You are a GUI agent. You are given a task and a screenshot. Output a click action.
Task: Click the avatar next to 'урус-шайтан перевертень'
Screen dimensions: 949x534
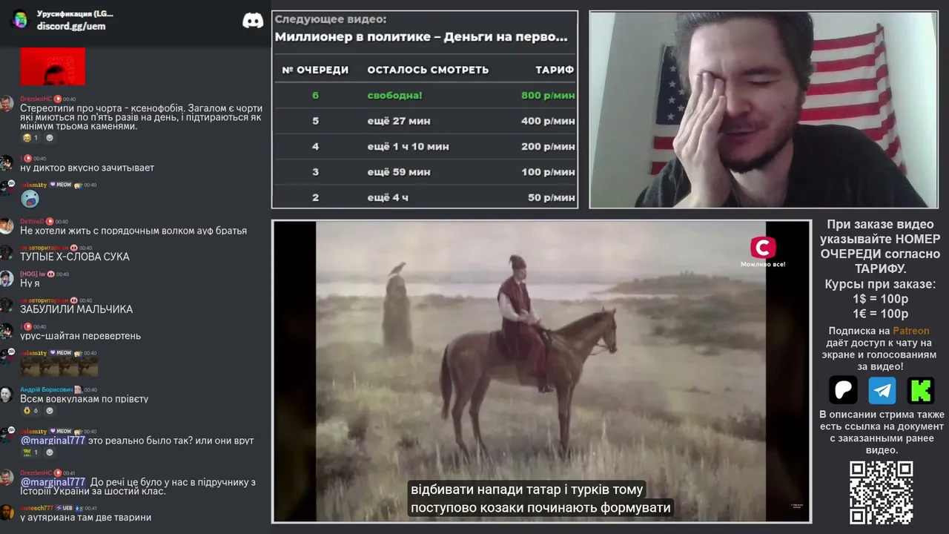pyautogui.click(x=7, y=331)
